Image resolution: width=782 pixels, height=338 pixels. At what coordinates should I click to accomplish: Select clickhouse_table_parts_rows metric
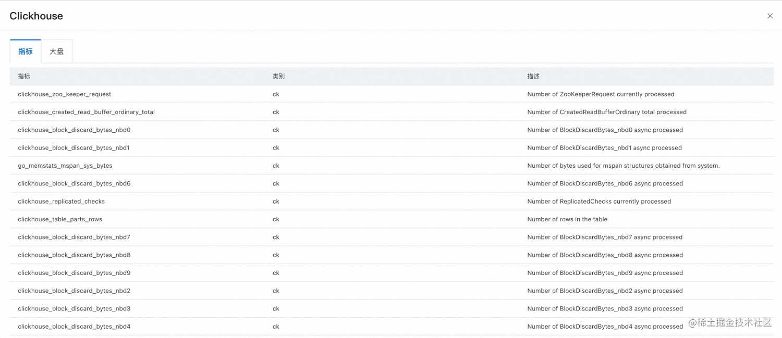tap(60, 219)
